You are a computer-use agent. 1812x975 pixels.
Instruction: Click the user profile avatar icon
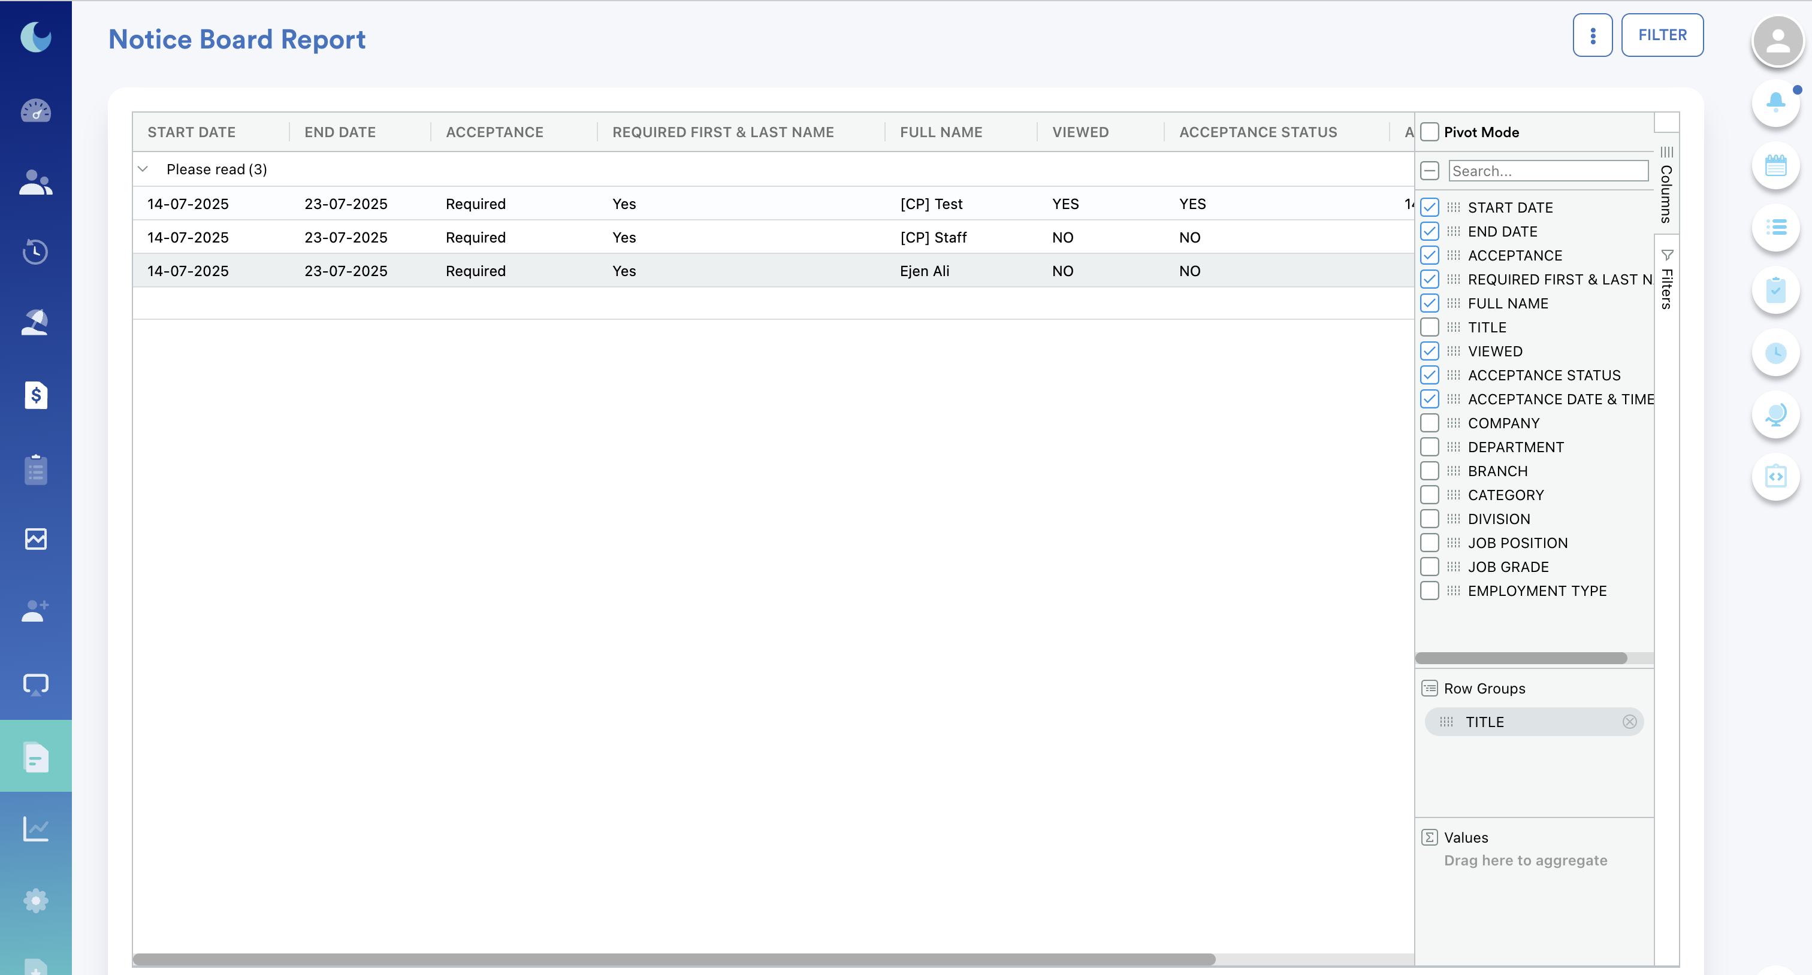coord(1777,41)
